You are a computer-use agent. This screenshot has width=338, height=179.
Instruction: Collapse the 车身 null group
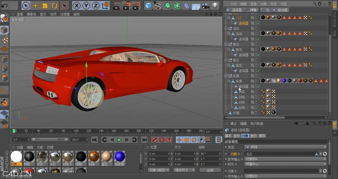tap(225, 76)
